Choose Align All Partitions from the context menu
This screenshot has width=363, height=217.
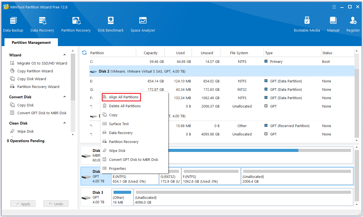[x=124, y=97]
